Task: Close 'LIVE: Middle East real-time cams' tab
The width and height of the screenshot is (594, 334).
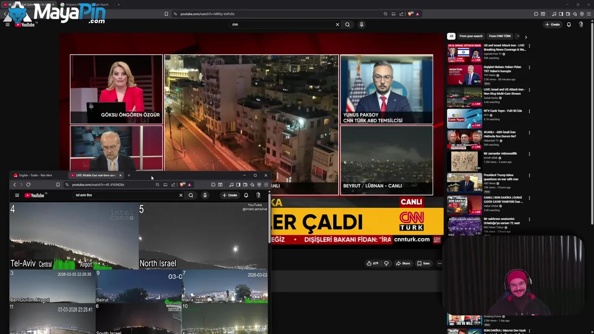Action: [120, 175]
